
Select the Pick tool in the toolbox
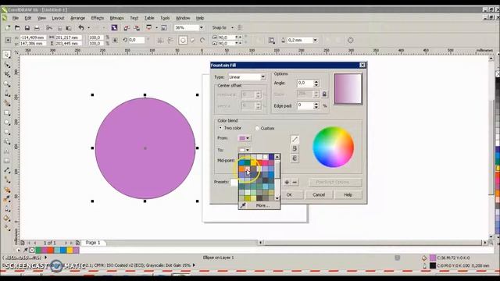6,55
